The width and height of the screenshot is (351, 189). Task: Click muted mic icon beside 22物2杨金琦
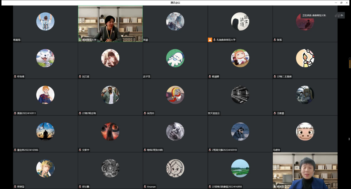(80, 113)
